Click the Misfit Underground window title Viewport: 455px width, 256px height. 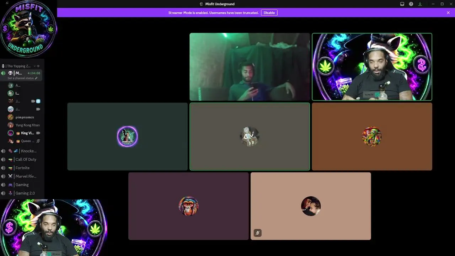(x=220, y=4)
